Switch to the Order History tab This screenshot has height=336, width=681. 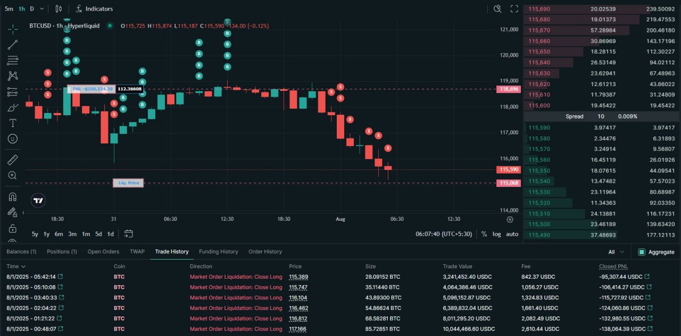(x=265, y=252)
